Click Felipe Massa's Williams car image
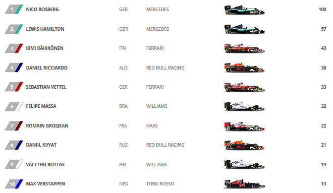This screenshot has height=193, width=333. 244,106
